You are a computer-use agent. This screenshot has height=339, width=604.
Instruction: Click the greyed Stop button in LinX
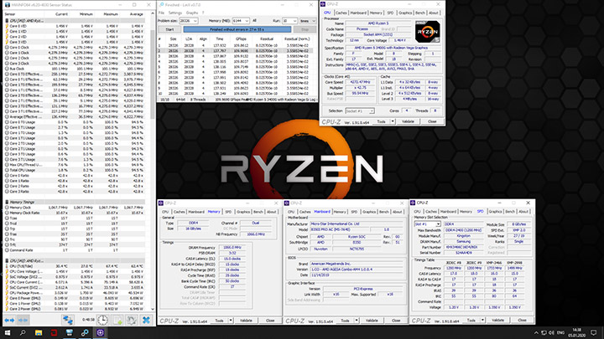[305, 29]
